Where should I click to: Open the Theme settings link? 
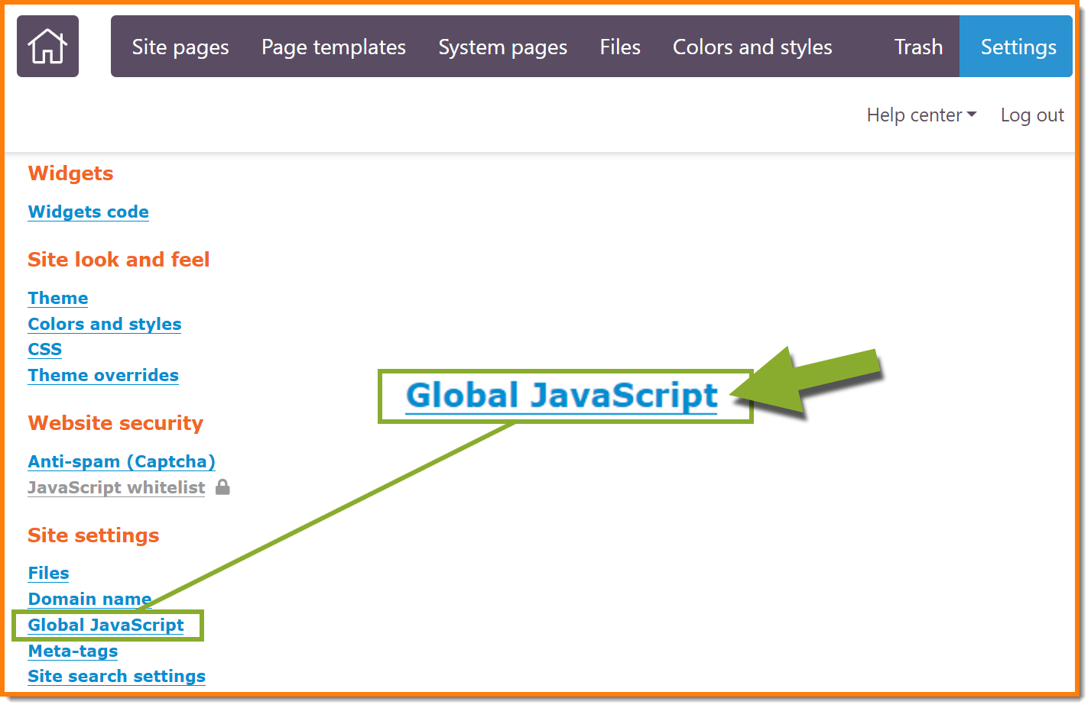(58, 298)
